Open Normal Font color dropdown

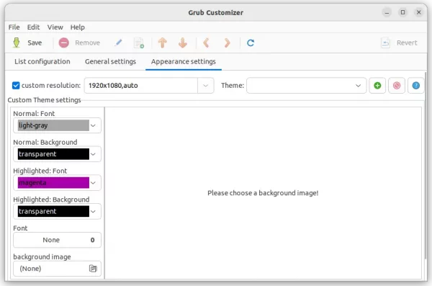(x=93, y=125)
